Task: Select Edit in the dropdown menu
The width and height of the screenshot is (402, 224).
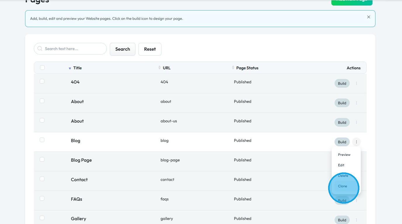Action: (341, 165)
